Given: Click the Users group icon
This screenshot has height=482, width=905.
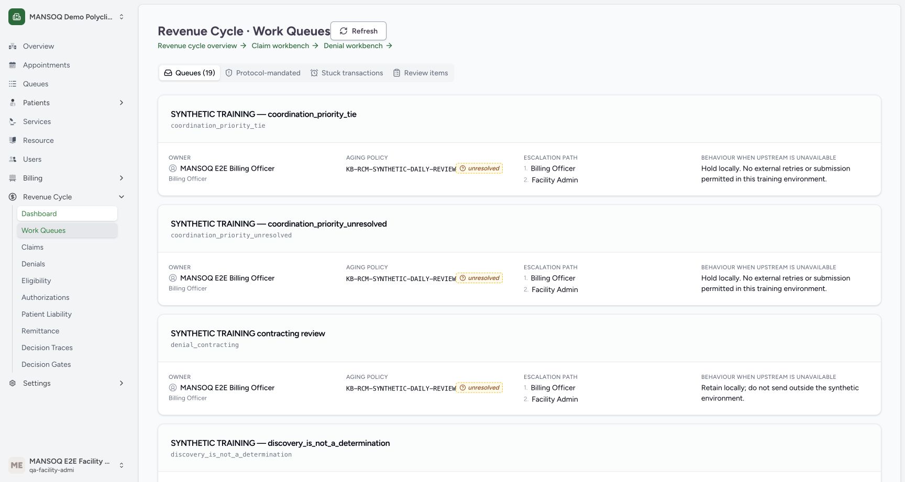Looking at the screenshot, I should point(13,159).
